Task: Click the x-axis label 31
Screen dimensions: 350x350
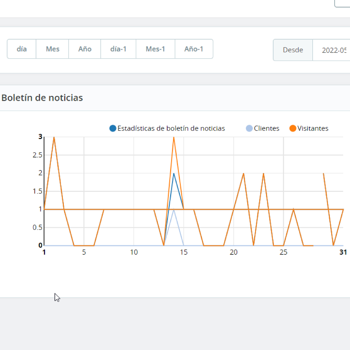Action: point(343,252)
